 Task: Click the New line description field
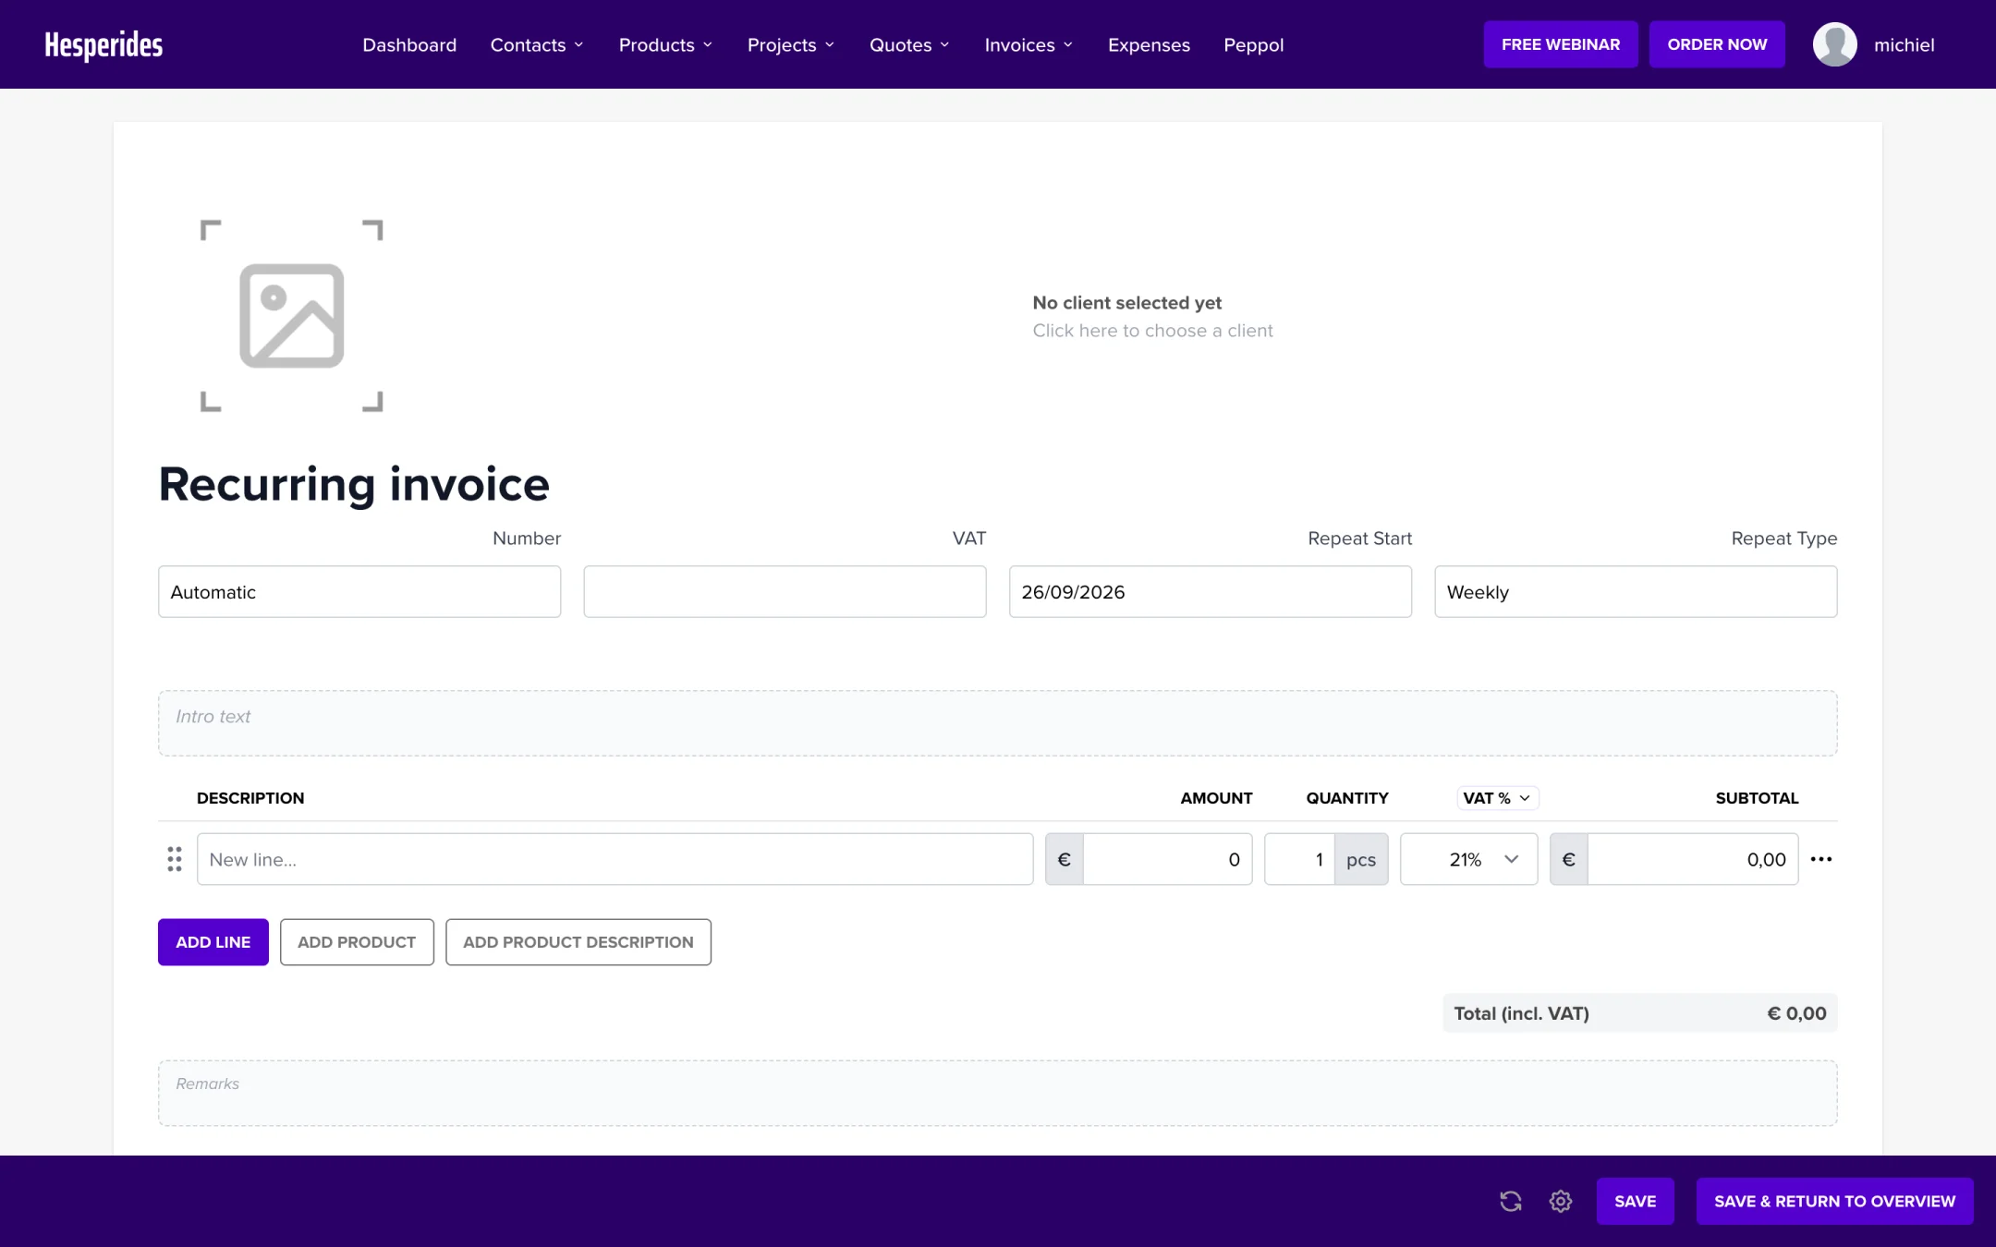click(x=615, y=859)
